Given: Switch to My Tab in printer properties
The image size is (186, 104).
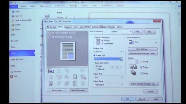Looking at the screenshot, I should (51, 27).
